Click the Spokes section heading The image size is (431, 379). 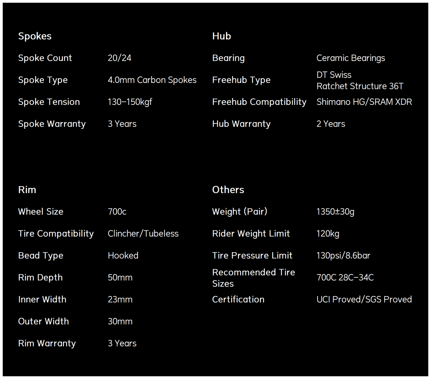click(x=35, y=36)
